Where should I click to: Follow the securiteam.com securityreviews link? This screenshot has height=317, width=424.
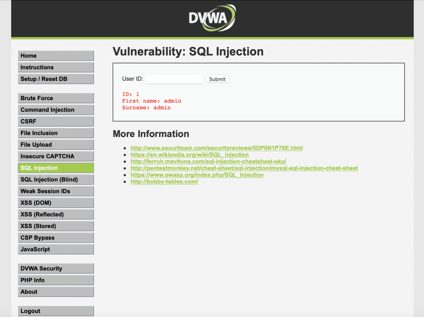pos(217,148)
